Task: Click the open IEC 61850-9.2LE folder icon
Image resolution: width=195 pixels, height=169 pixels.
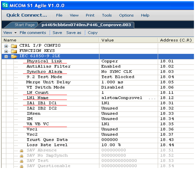Action: [14, 56]
